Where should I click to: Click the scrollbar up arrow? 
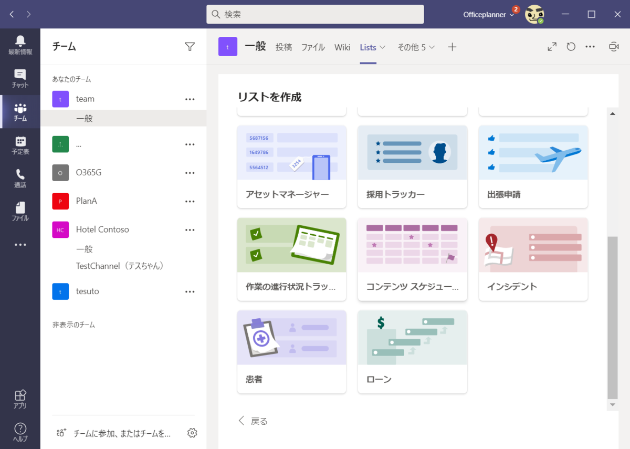(x=612, y=113)
